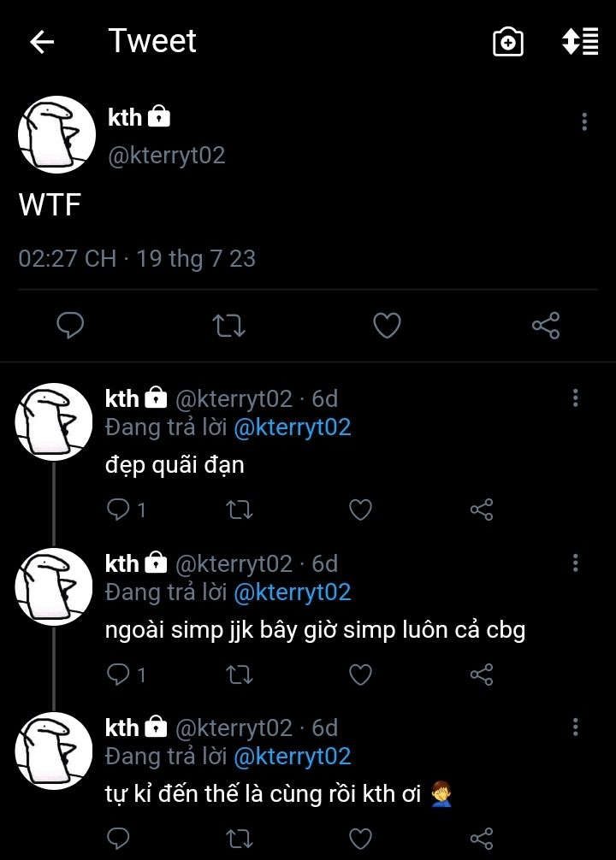Retweet the main WTF tweet

[x=228, y=326]
